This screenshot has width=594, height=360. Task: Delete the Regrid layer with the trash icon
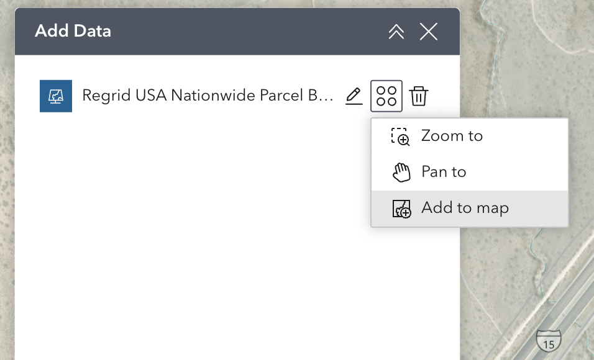click(419, 96)
